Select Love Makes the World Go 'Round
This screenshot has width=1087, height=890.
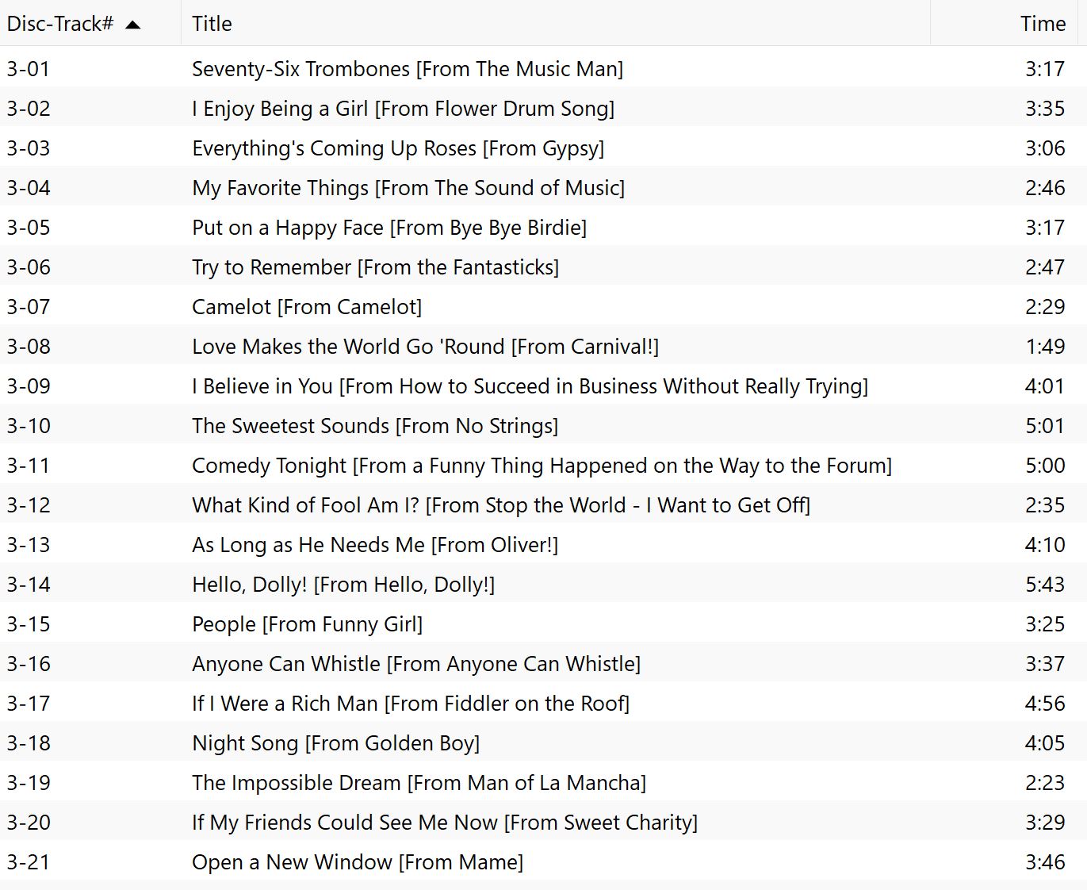425,347
